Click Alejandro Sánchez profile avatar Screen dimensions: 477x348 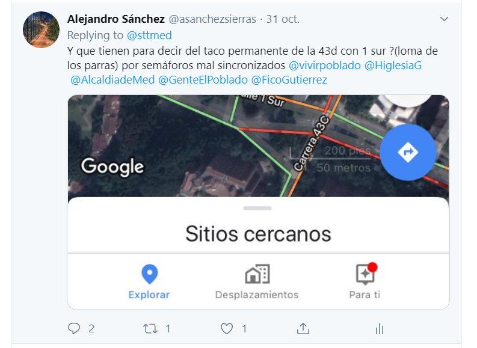point(41,30)
